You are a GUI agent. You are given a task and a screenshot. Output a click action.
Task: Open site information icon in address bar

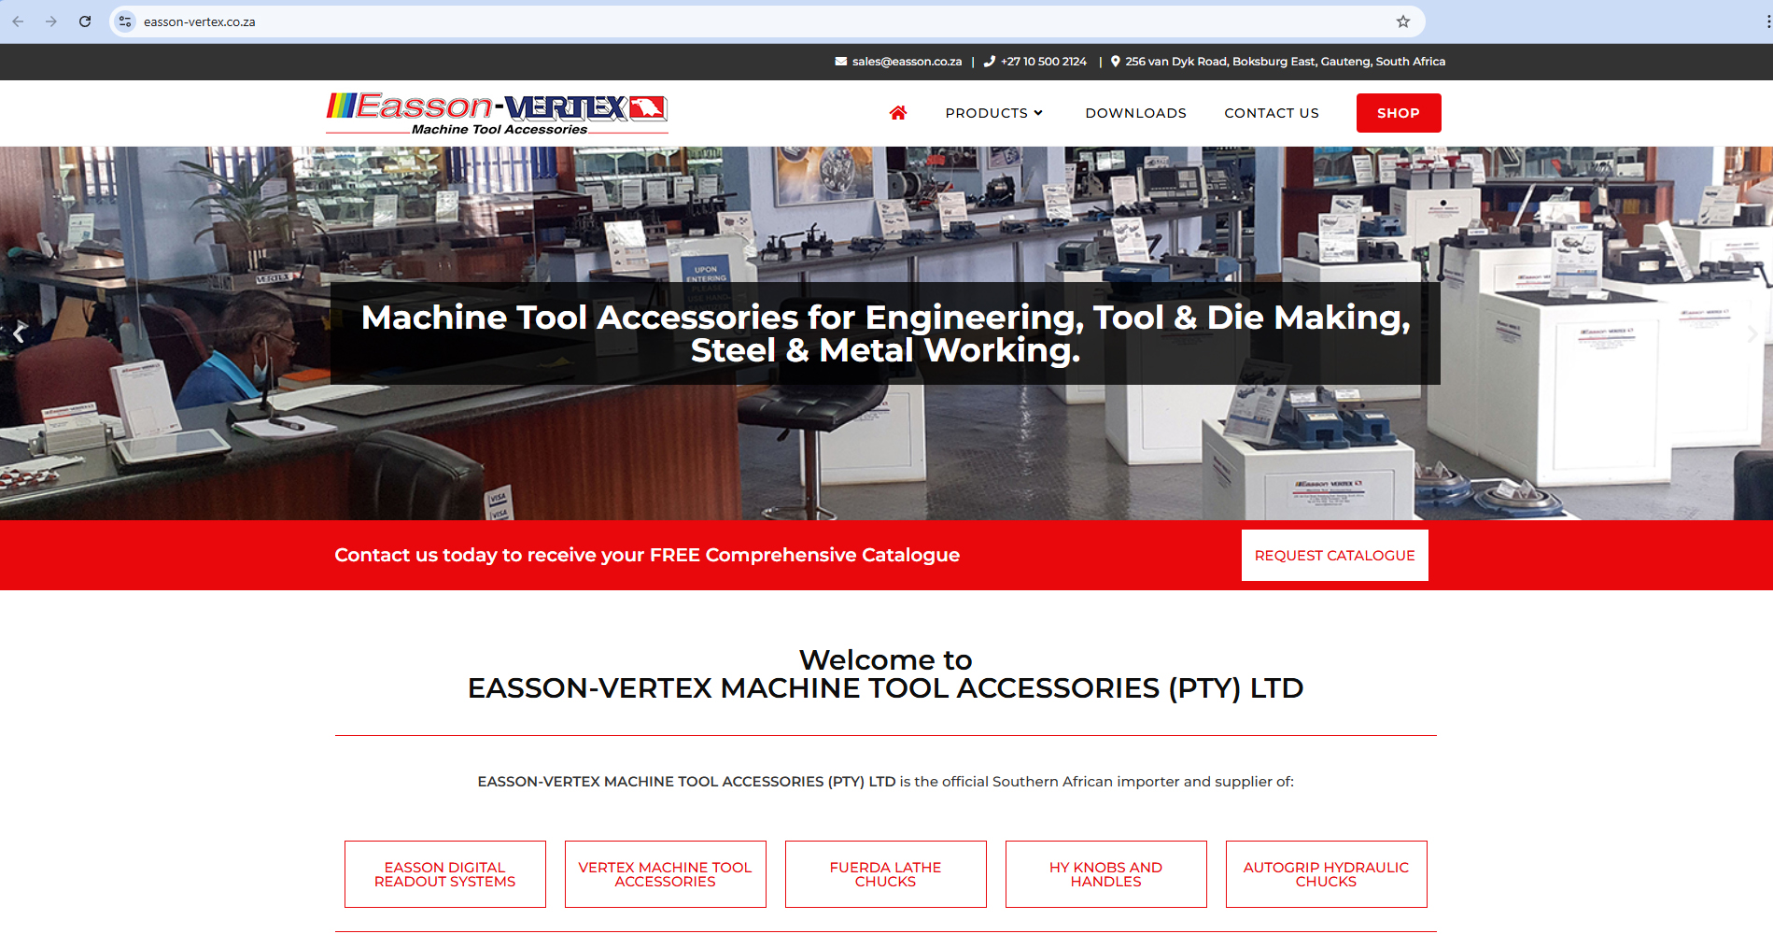pos(125,21)
